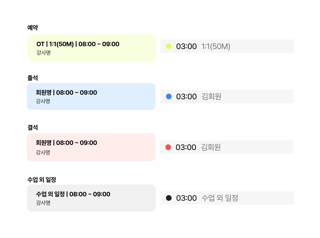Click the yellow-green reservation status dot
The height and width of the screenshot is (238, 320).
[169, 46]
